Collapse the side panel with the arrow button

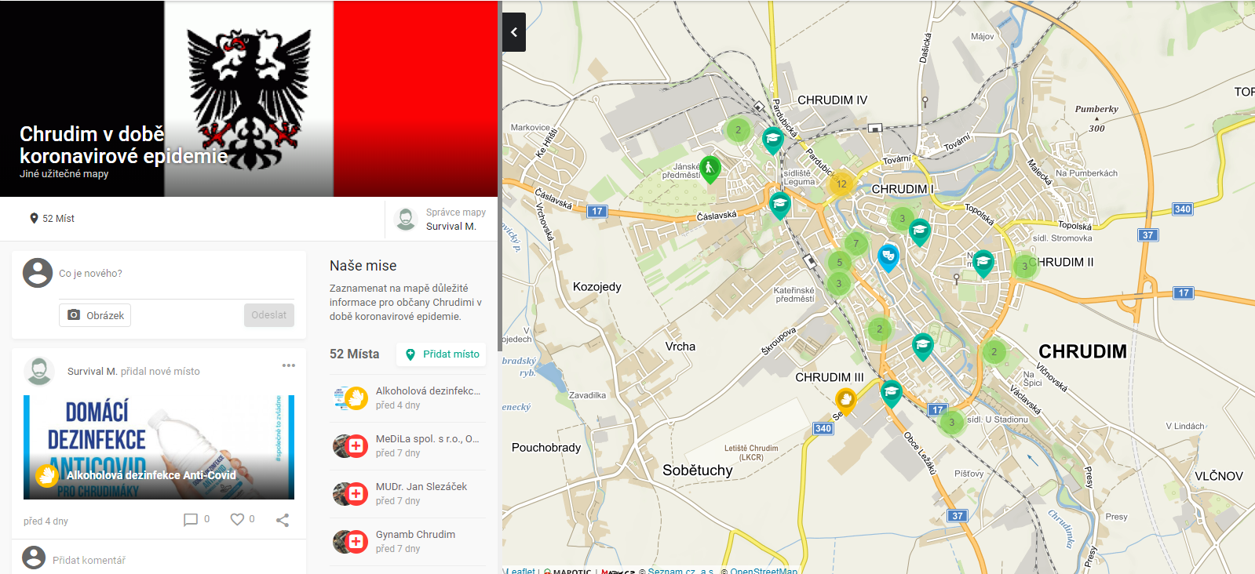pos(514,32)
